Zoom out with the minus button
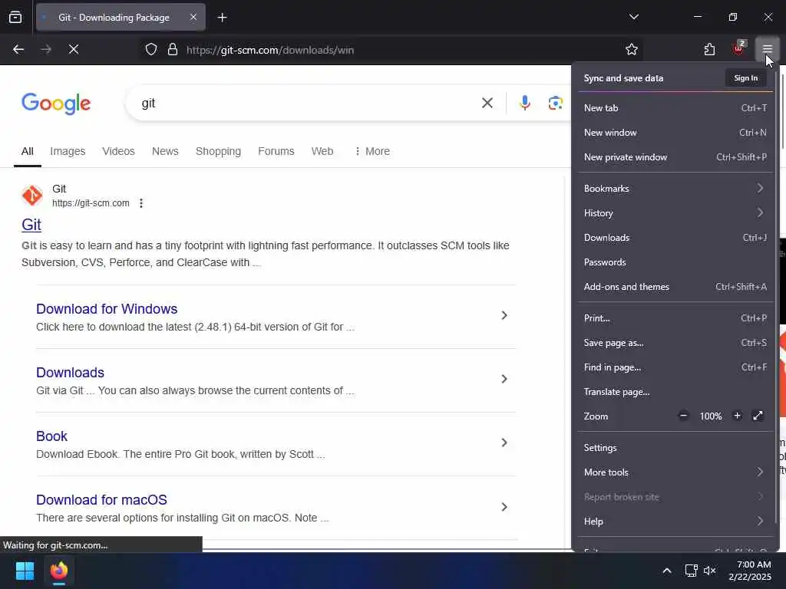 [682, 416]
